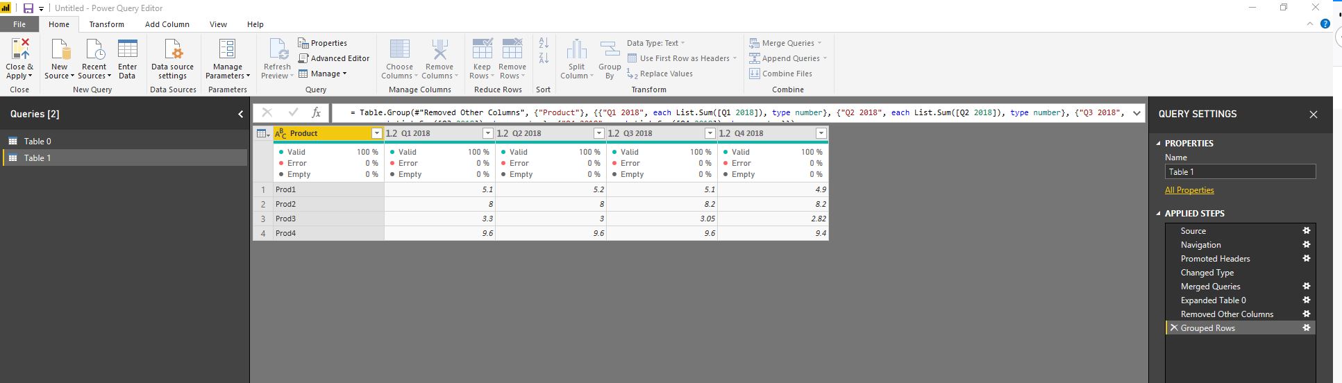
Task: Click the save icon in title bar
Action: tap(28, 8)
